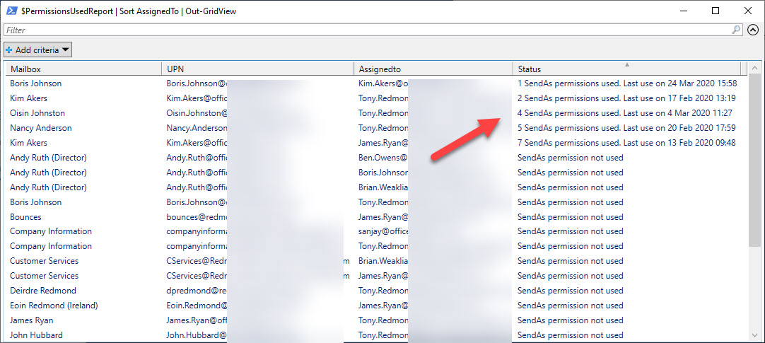Click the Eoin Redmond (Ireland) row
Screen dimensions: 765x343
(x=54, y=306)
